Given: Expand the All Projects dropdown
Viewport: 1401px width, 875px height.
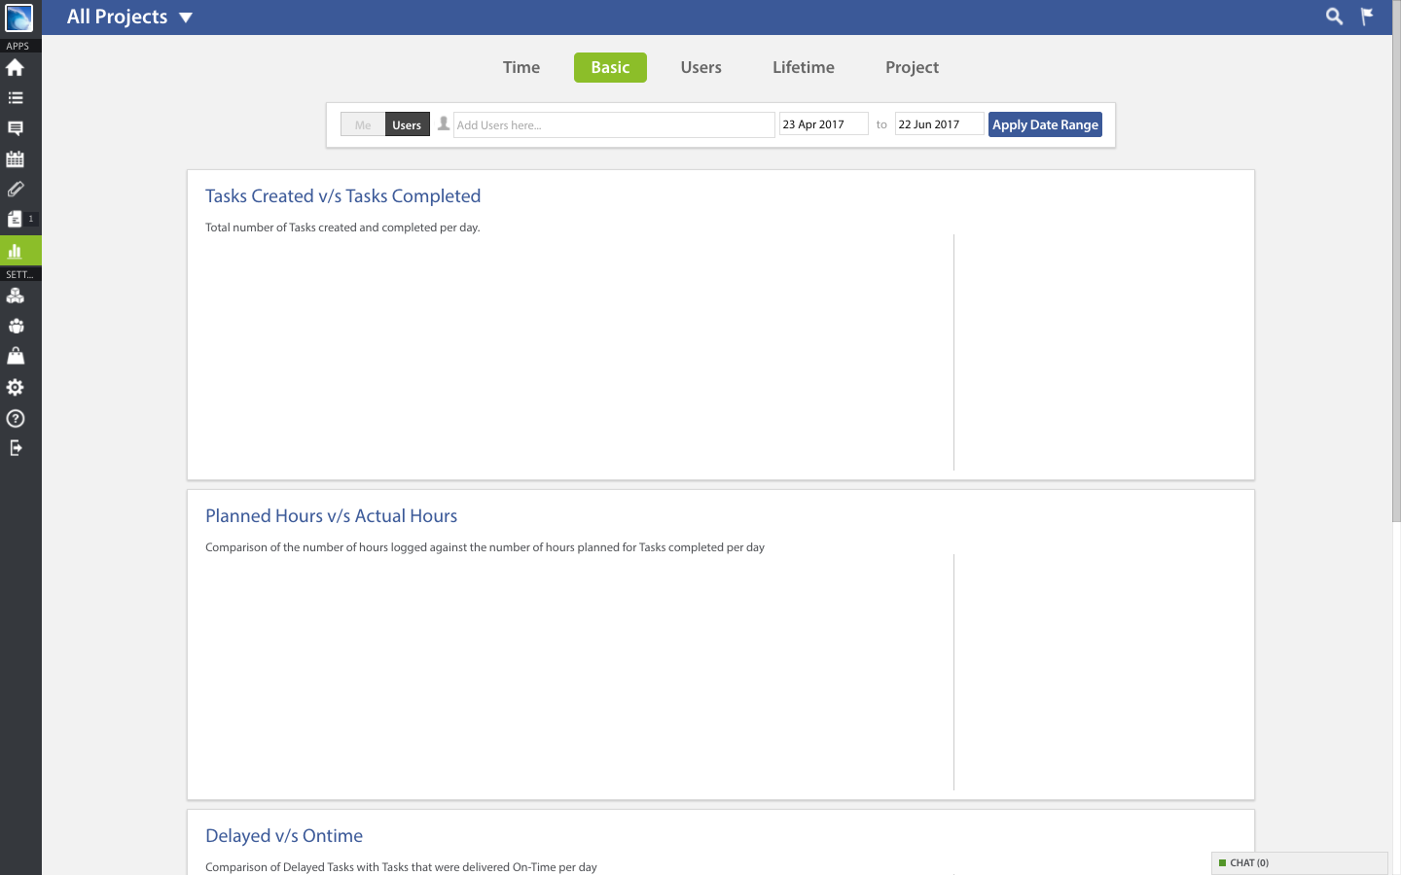Looking at the screenshot, I should click(129, 17).
